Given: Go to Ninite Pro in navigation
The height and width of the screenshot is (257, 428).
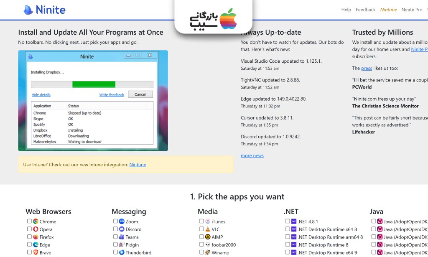Looking at the screenshot, I should click(412, 10).
